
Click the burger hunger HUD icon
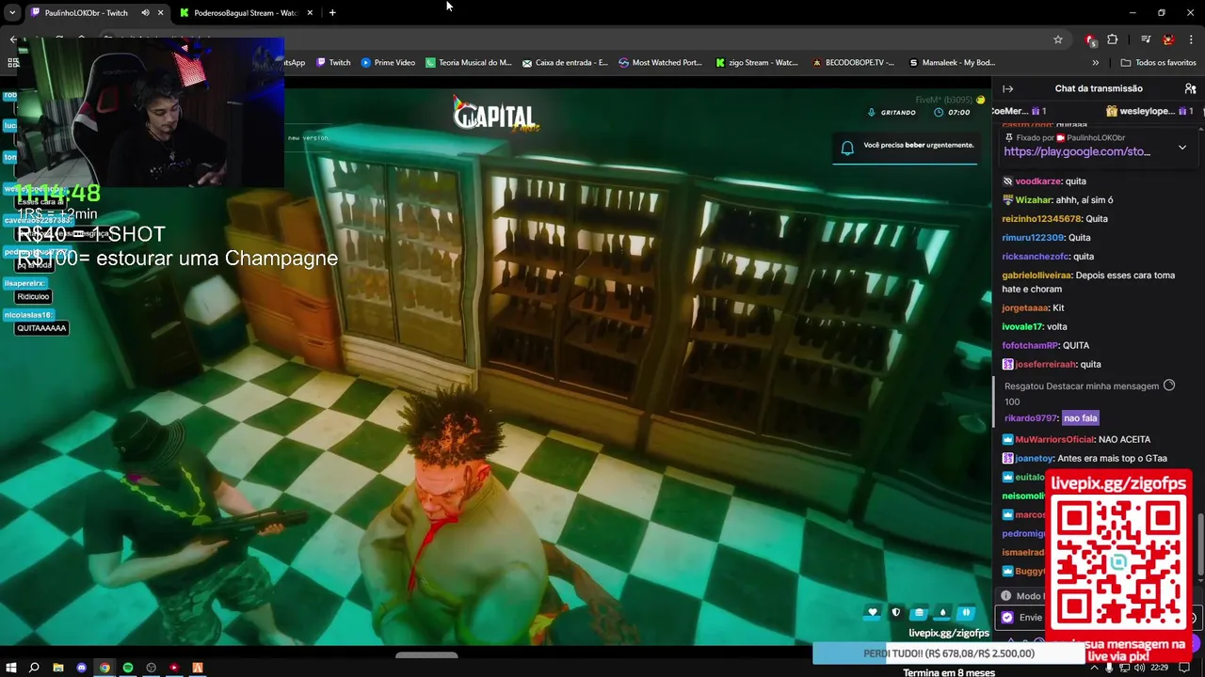coord(920,612)
